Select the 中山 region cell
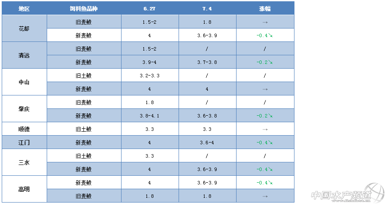 [x=24, y=82]
